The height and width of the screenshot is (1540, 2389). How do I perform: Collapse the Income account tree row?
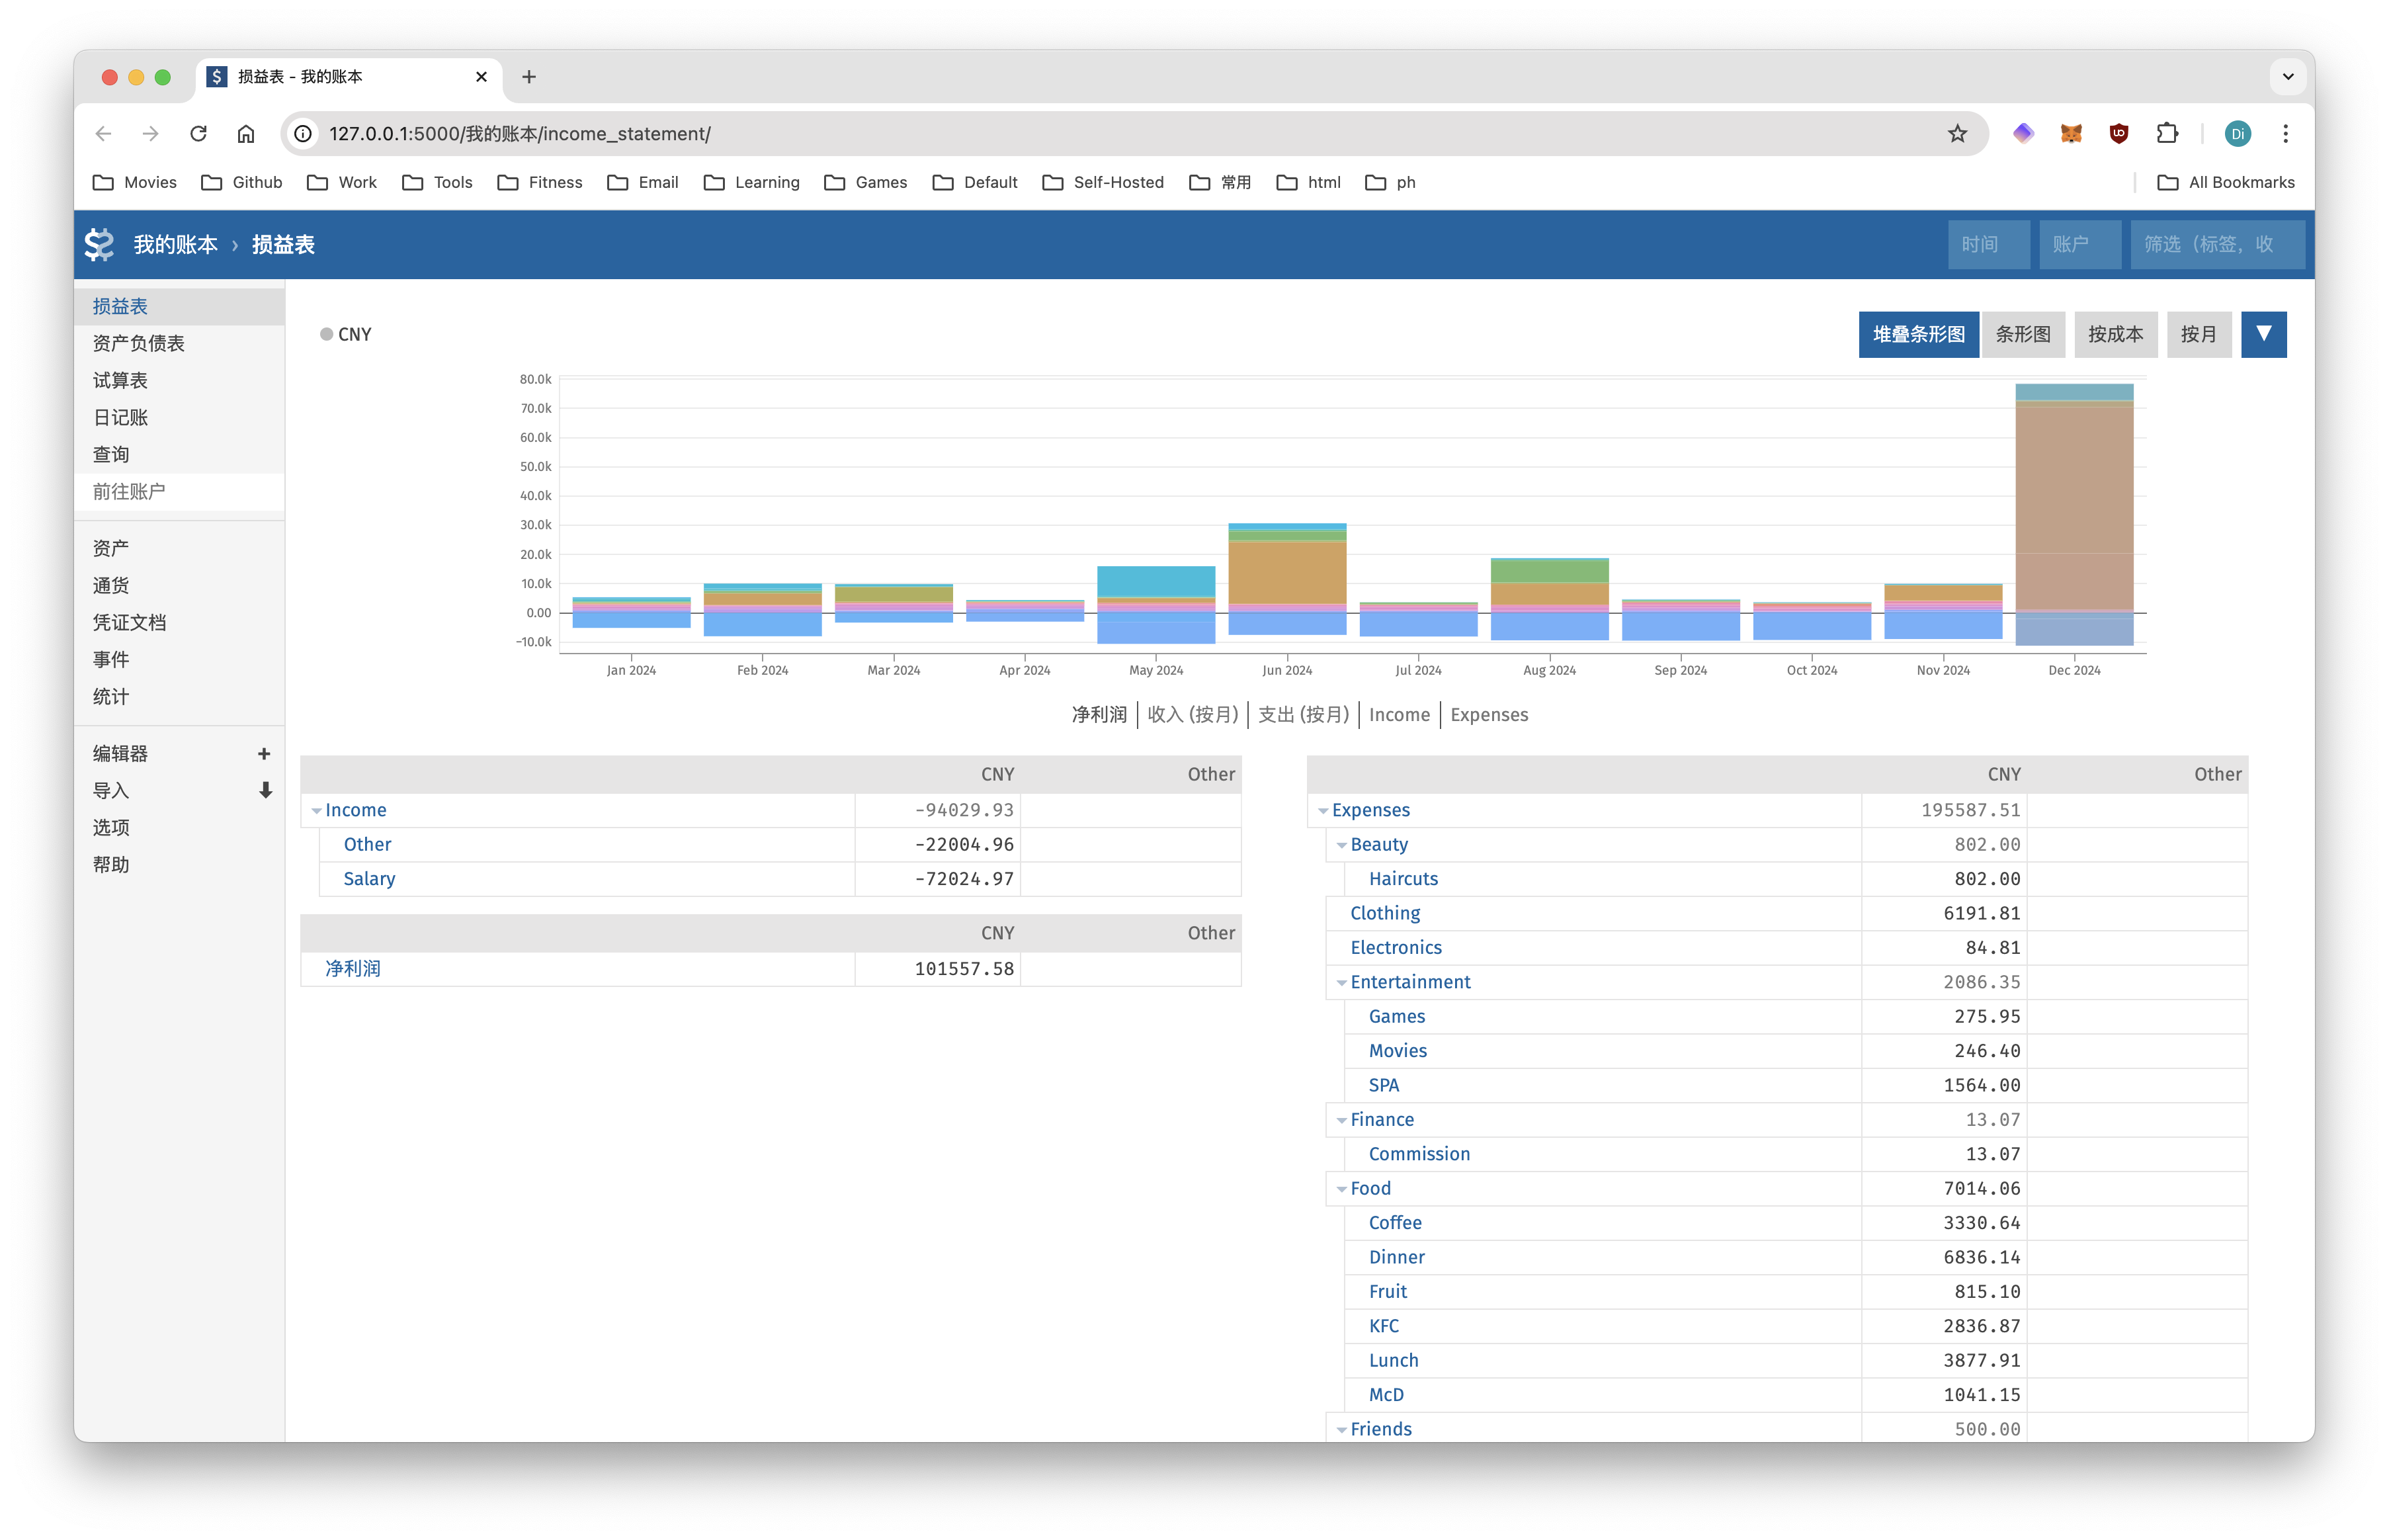pos(317,811)
